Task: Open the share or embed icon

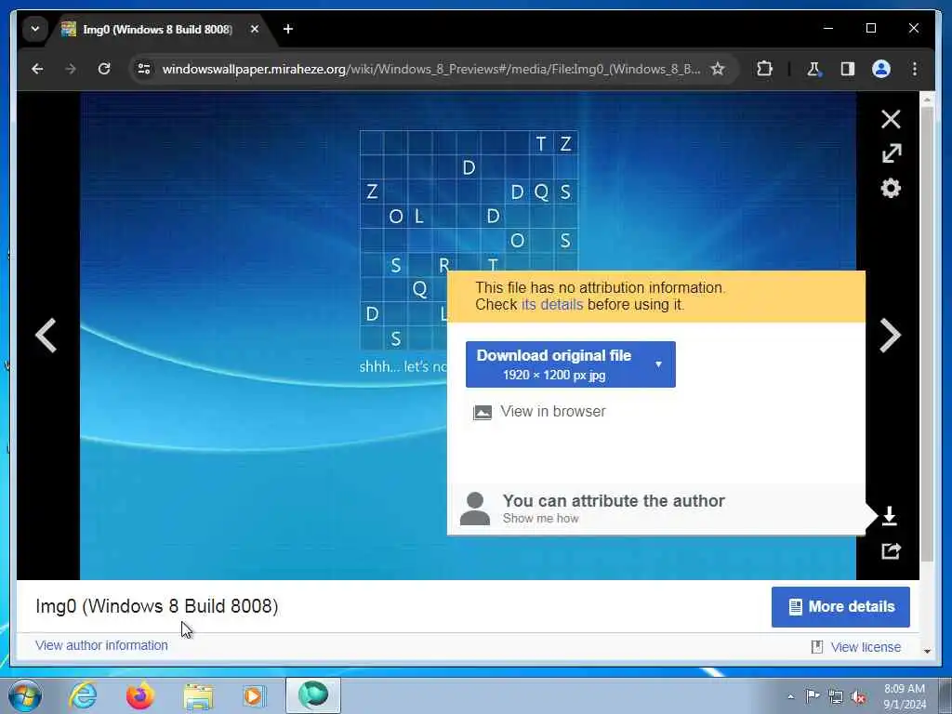Action: (x=891, y=550)
